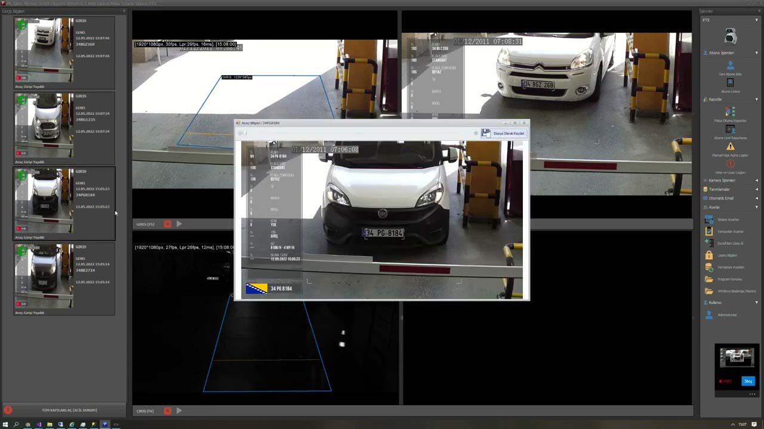The image size is (764, 429).
Task: Open Manuel Kapı Açma Logları warning icon
Action: [730, 146]
